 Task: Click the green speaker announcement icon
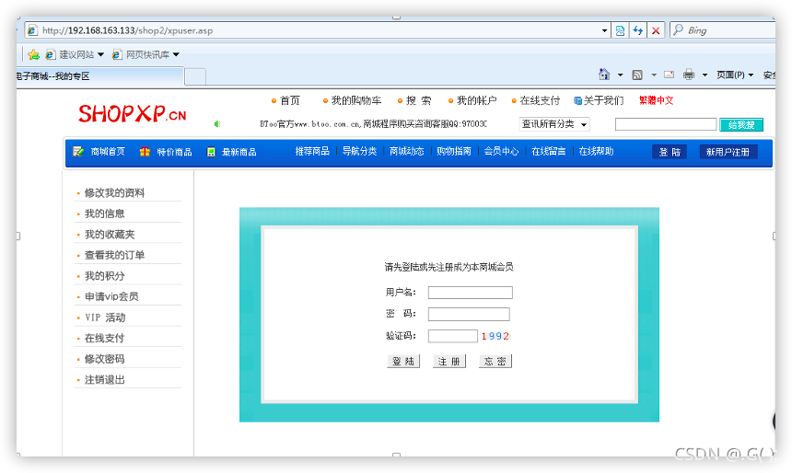pyautogui.click(x=217, y=124)
